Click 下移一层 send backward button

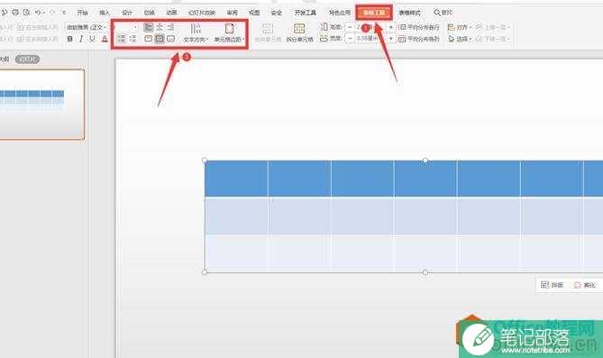[x=493, y=39]
